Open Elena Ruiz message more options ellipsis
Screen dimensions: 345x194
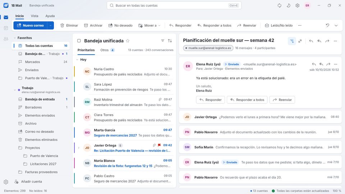(336, 64)
